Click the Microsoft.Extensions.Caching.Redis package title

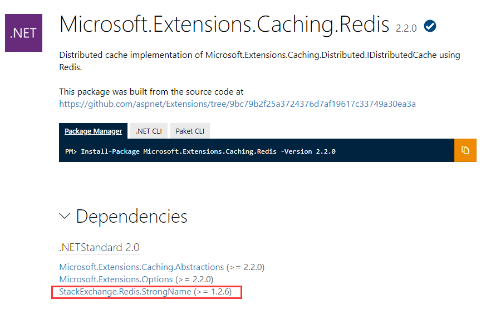click(x=224, y=26)
